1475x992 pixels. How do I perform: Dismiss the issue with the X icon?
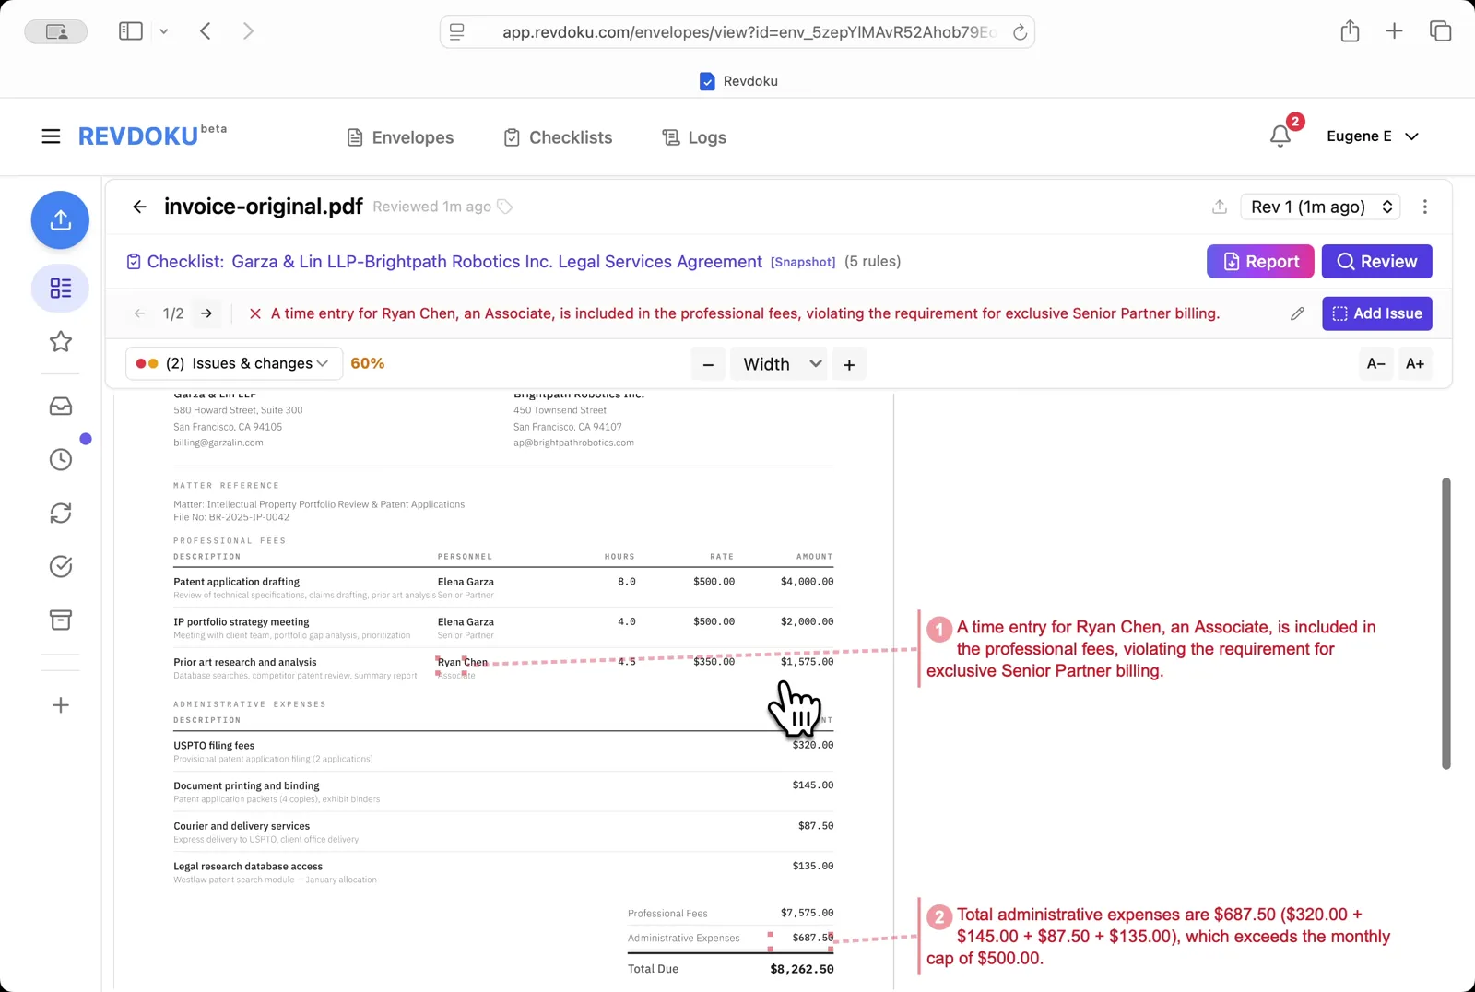point(254,313)
